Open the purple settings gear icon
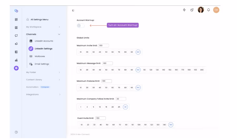This screenshot has width=237, height=140. point(16,68)
